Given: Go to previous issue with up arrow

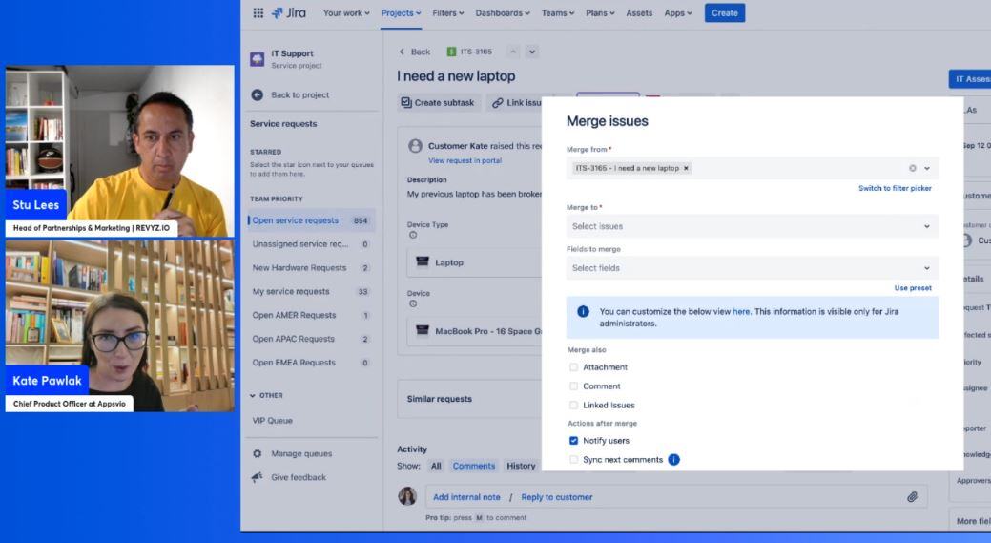Looking at the screenshot, I should pos(513,52).
